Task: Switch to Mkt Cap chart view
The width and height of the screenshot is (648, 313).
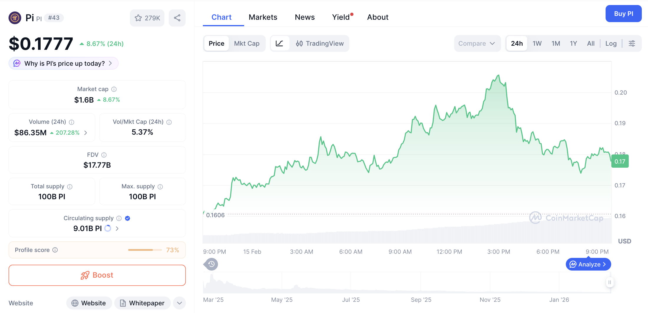Action: 247,43
